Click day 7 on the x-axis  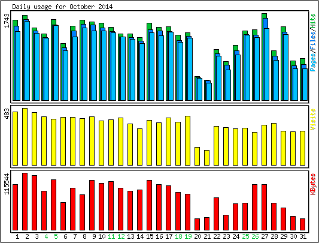75,236
